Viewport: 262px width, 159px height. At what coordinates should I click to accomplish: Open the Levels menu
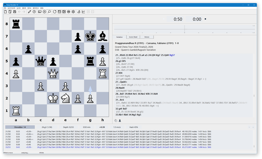19,8
